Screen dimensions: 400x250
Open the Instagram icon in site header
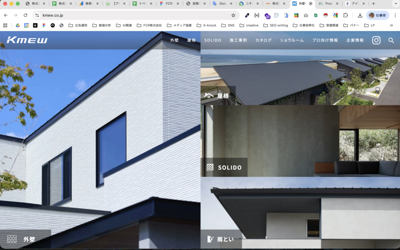click(x=376, y=40)
